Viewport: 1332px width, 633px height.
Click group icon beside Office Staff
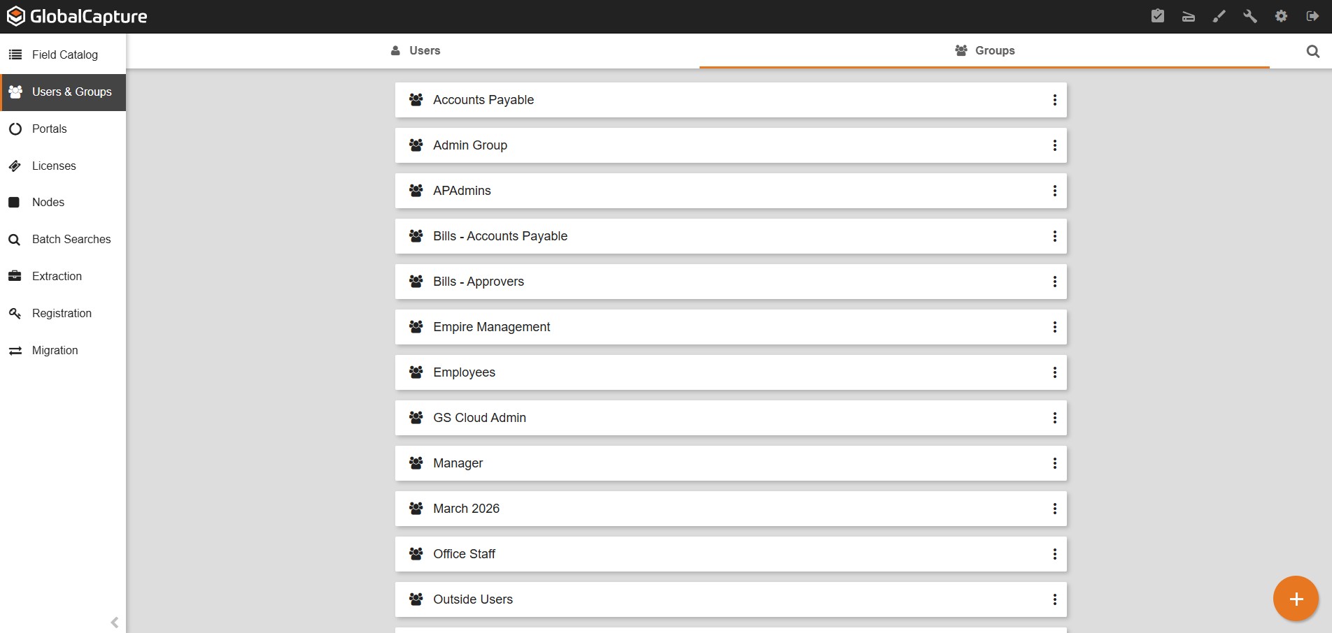coord(416,554)
